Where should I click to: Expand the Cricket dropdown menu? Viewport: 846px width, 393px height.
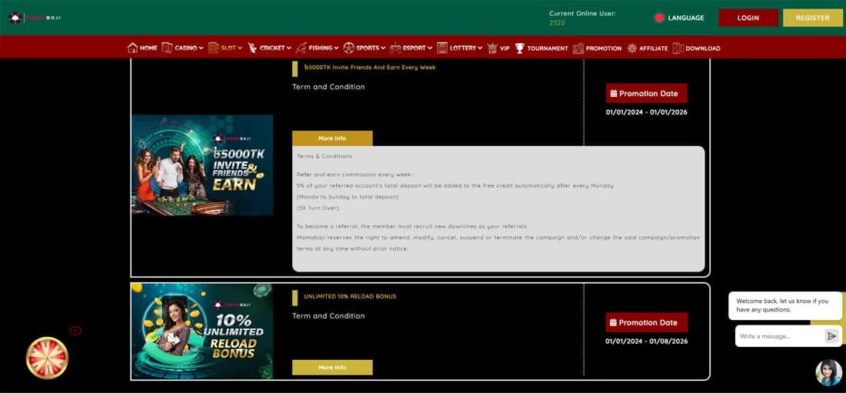pyautogui.click(x=288, y=48)
